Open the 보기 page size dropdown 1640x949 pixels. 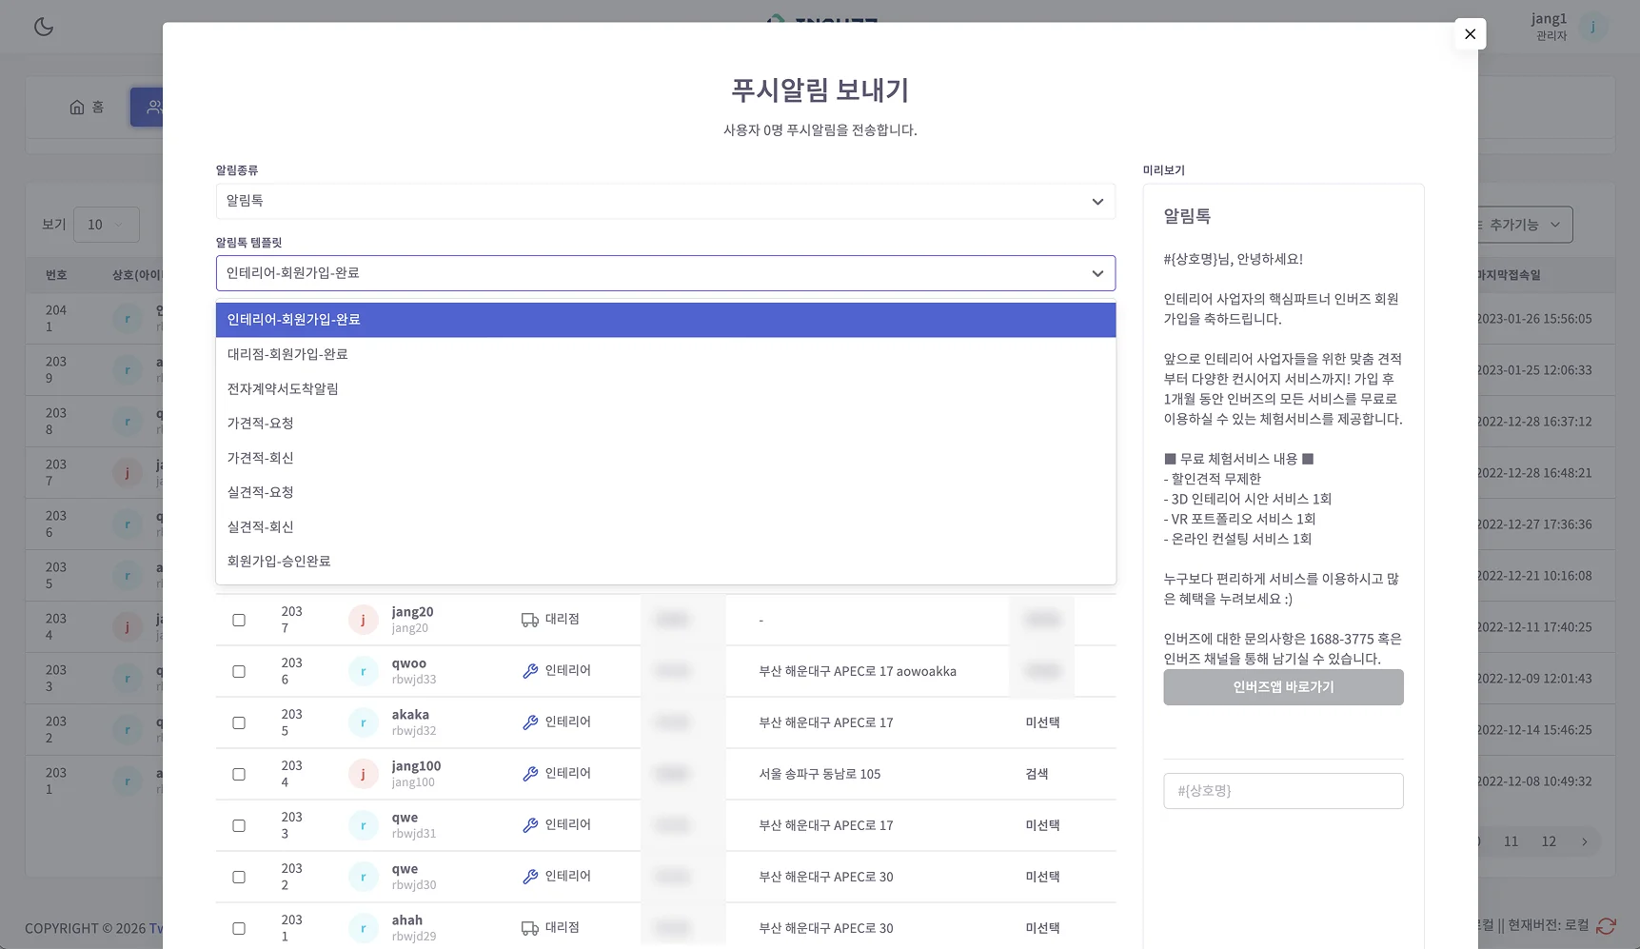coord(107,225)
